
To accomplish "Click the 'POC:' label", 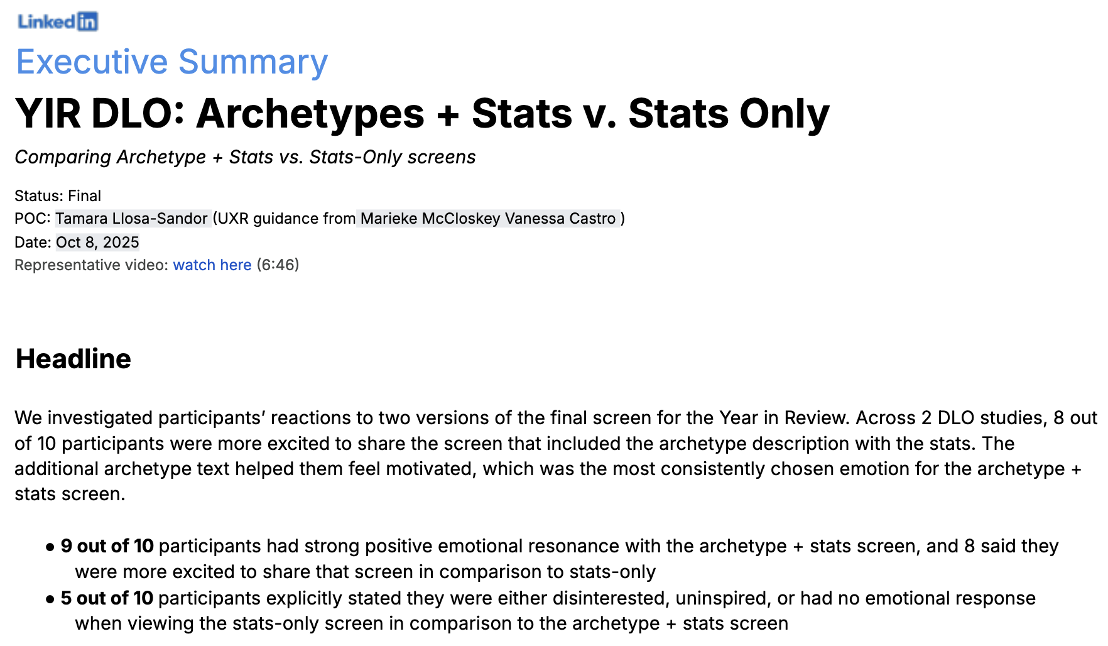I will pos(33,219).
